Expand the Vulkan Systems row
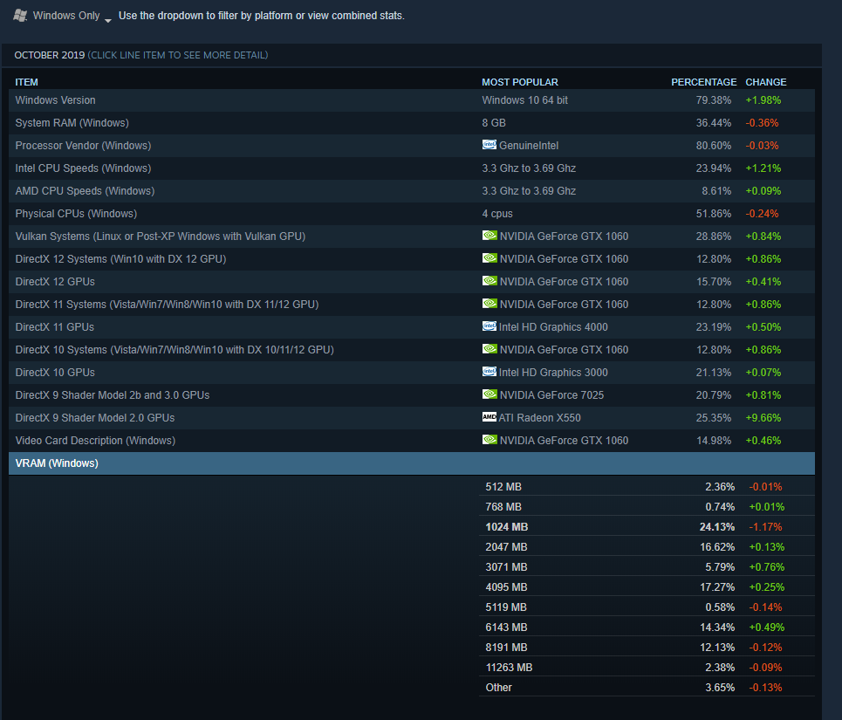Image resolution: width=842 pixels, height=720 pixels. (411, 237)
